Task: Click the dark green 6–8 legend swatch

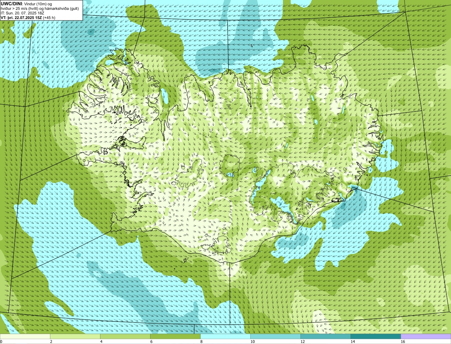Action: tap(175, 337)
